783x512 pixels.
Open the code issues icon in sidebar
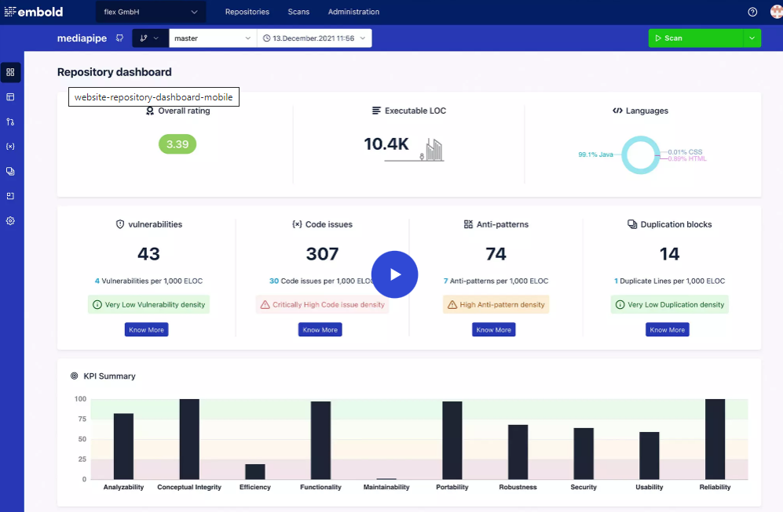click(10, 147)
